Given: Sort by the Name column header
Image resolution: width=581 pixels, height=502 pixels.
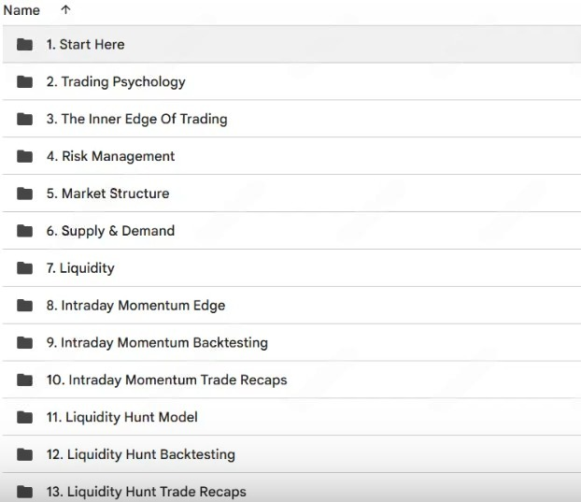Looking at the screenshot, I should pyautogui.click(x=21, y=10).
